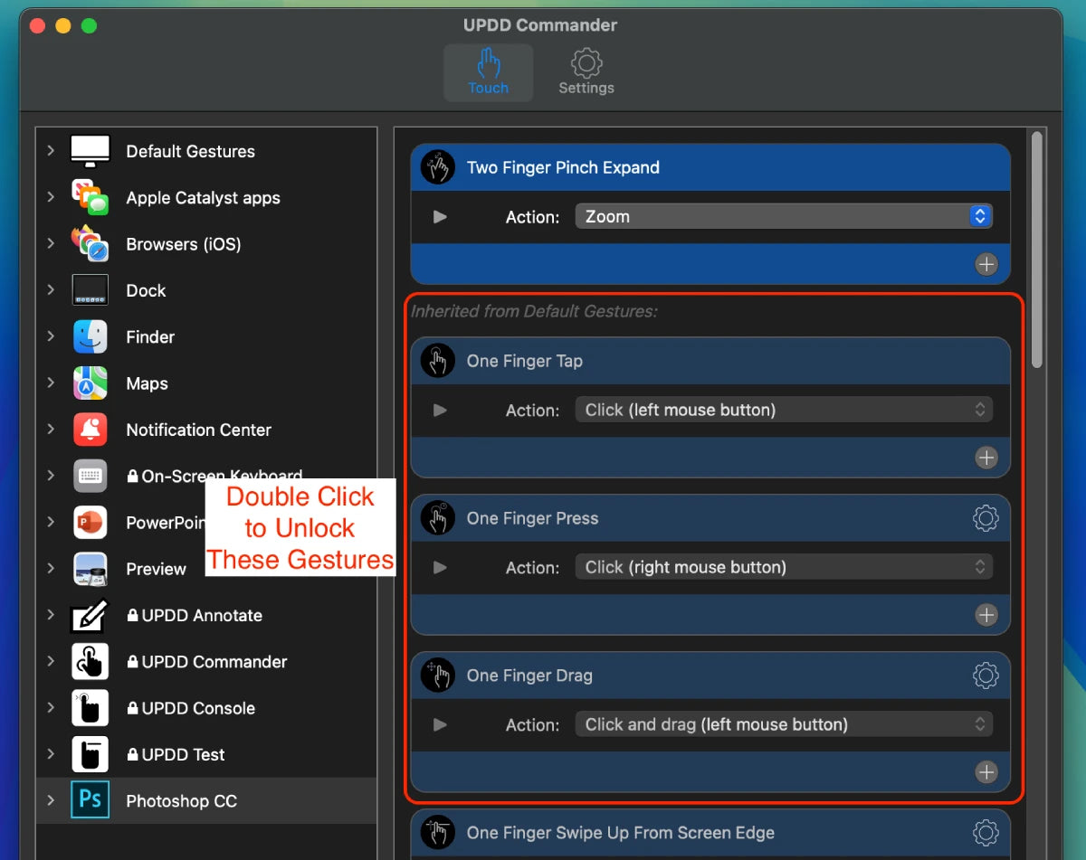Expand the Apple Catalyst apps row
1086x860 pixels.
[51, 197]
